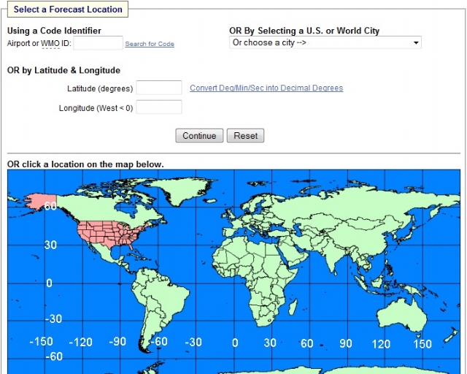Click the Reset button

pyautogui.click(x=245, y=136)
